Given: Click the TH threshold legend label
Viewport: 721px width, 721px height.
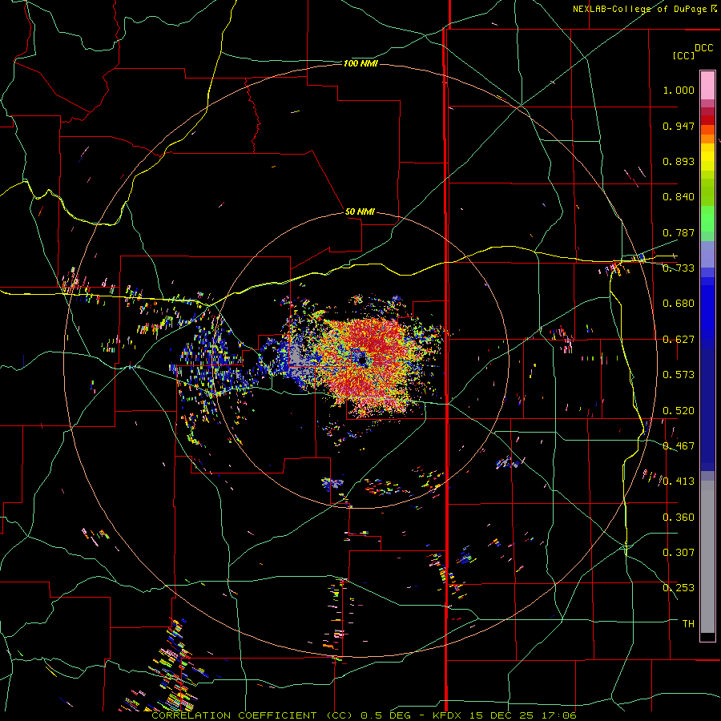Looking at the screenshot, I should (688, 624).
